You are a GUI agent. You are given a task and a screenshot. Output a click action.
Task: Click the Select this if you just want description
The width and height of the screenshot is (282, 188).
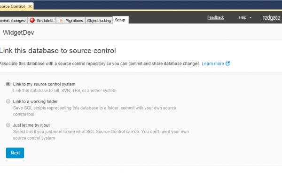click(x=101, y=135)
